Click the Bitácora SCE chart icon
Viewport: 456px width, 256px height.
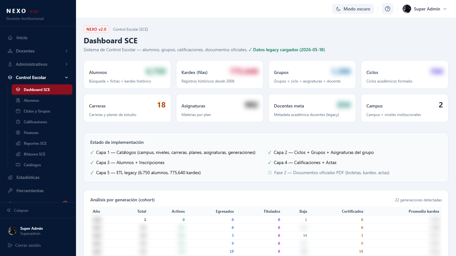(18, 154)
